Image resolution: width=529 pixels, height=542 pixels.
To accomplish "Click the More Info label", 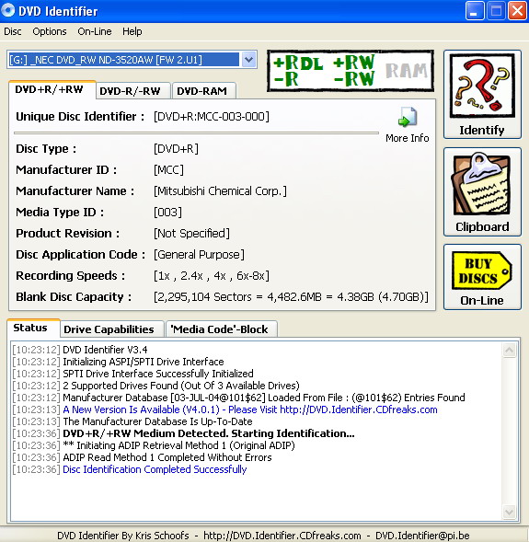I will 408,138.
